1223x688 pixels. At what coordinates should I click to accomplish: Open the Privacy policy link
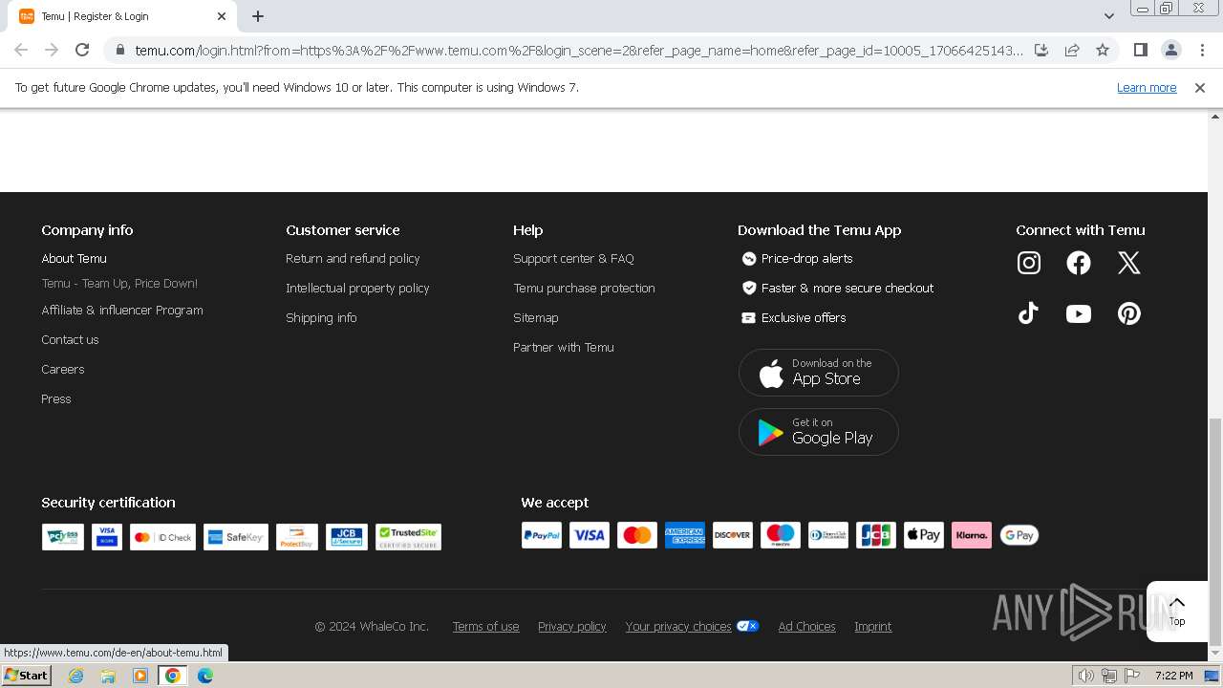tap(572, 627)
